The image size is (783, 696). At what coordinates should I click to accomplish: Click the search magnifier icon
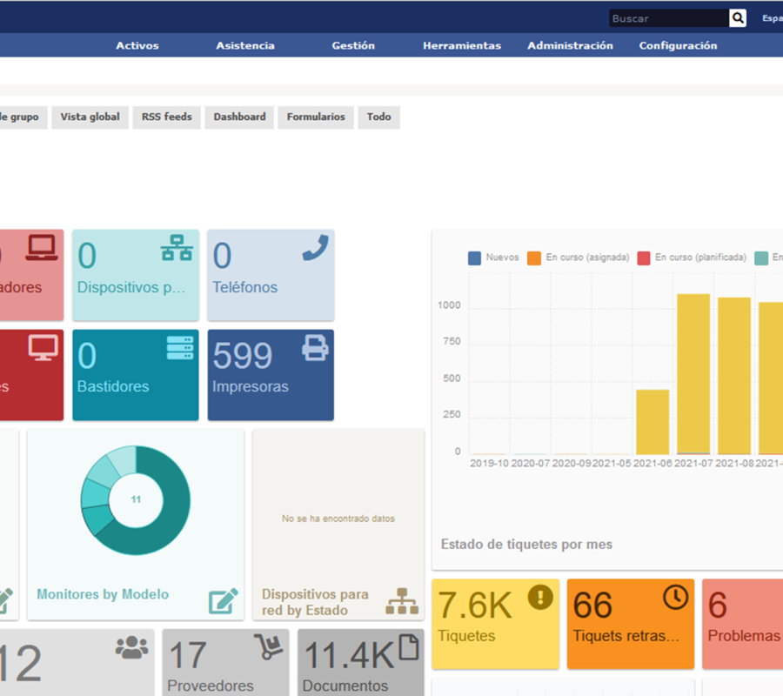click(x=738, y=18)
